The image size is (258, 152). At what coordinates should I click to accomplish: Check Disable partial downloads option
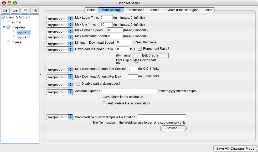(x=78, y=84)
